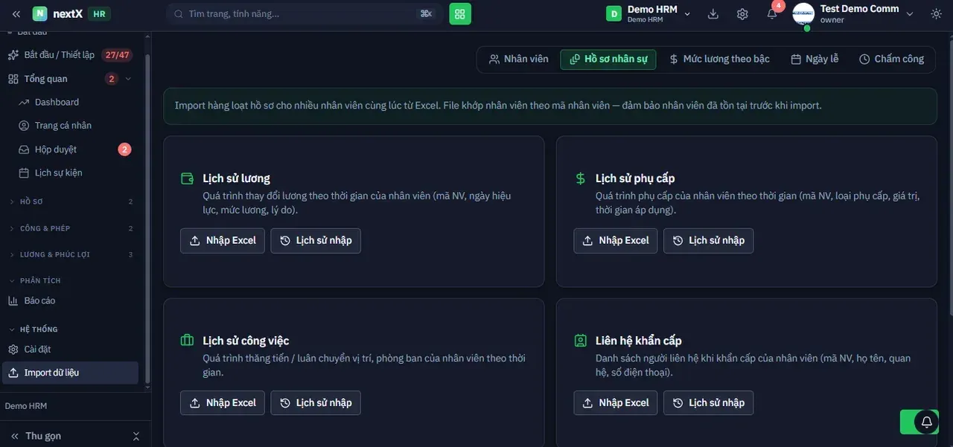Open Hộp duyệt inbox

(x=56, y=149)
